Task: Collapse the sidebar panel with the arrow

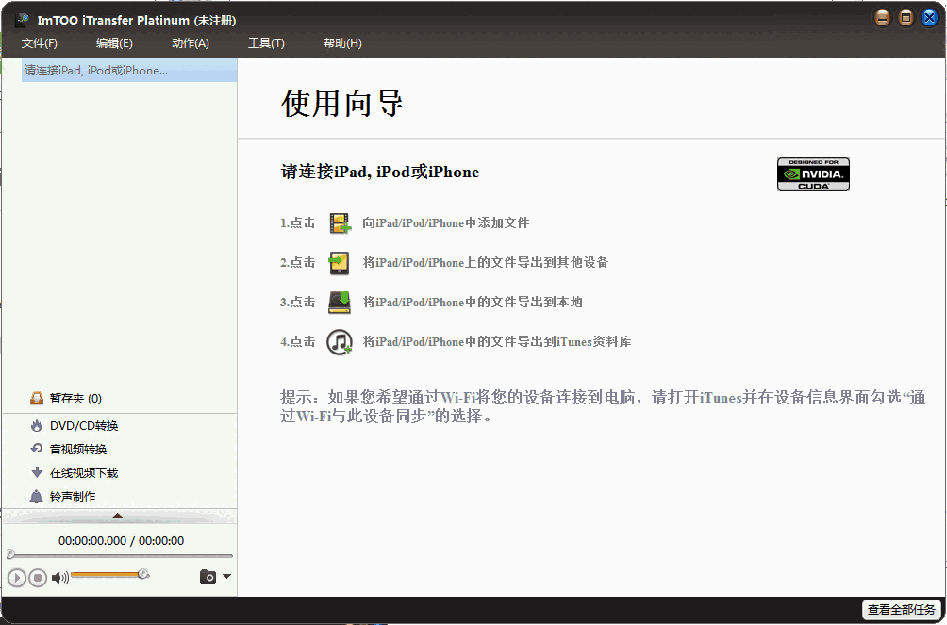Action: coord(117,515)
